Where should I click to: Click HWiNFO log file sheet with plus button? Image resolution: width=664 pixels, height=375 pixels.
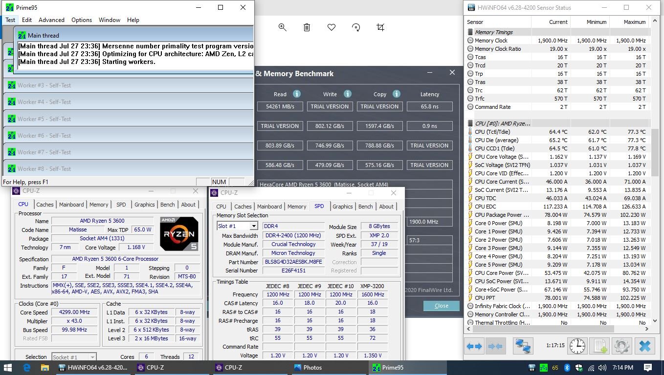599,346
